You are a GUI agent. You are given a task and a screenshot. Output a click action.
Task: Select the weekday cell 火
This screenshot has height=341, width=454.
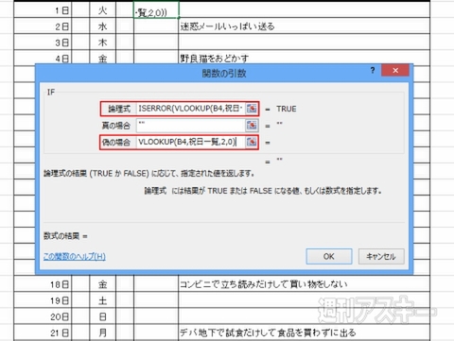click(x=103, y=10)
